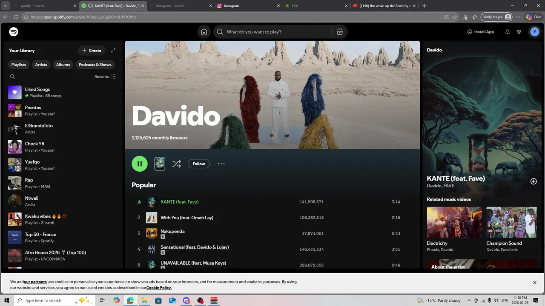The width and height of the screenshot is (545, 306).
Task: Open browser Settings and more menu
Action: coord(518,17)
